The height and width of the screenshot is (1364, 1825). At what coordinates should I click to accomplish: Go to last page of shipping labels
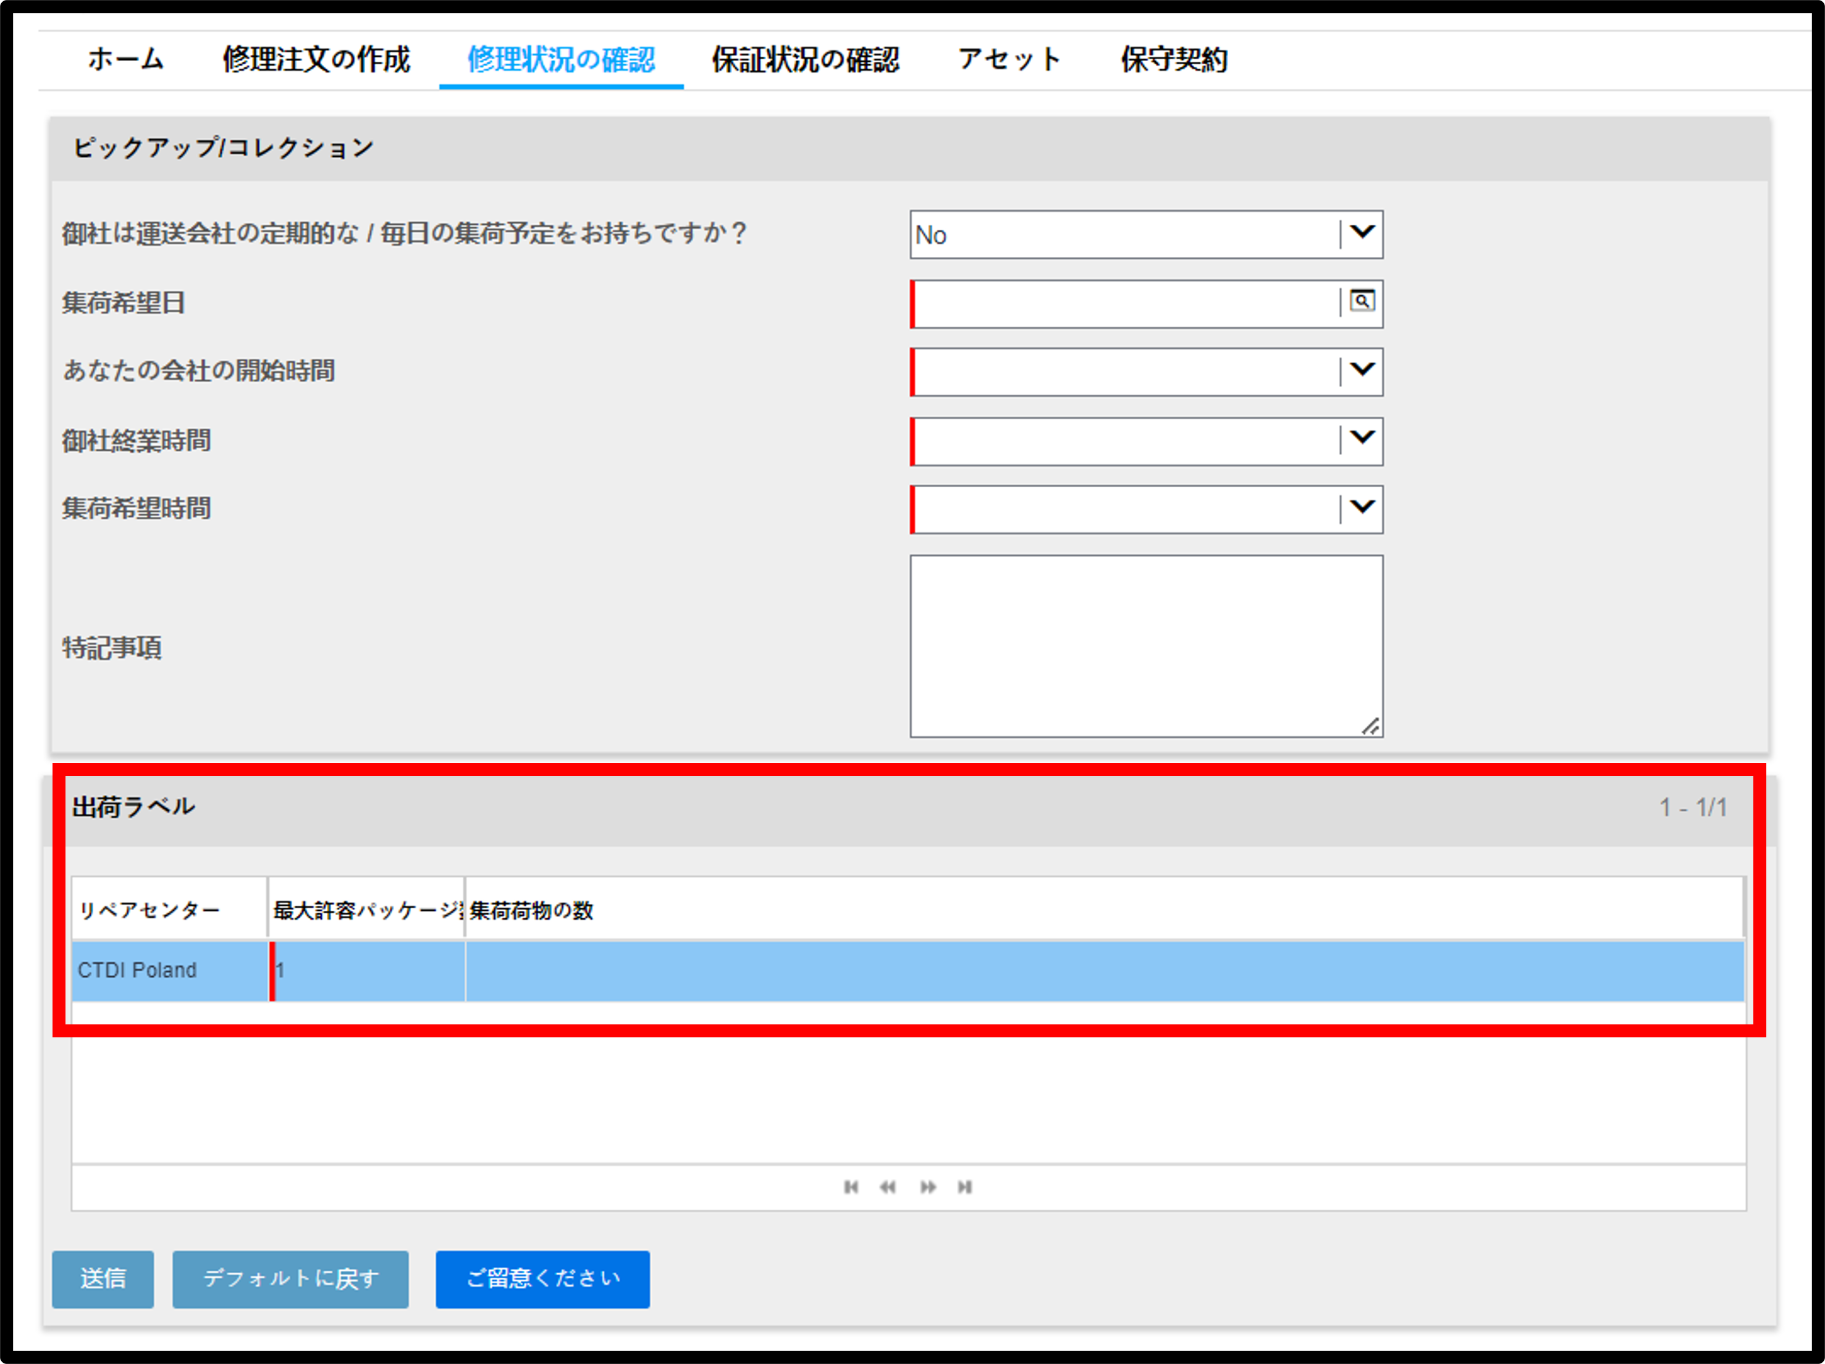click(964, 1187)
